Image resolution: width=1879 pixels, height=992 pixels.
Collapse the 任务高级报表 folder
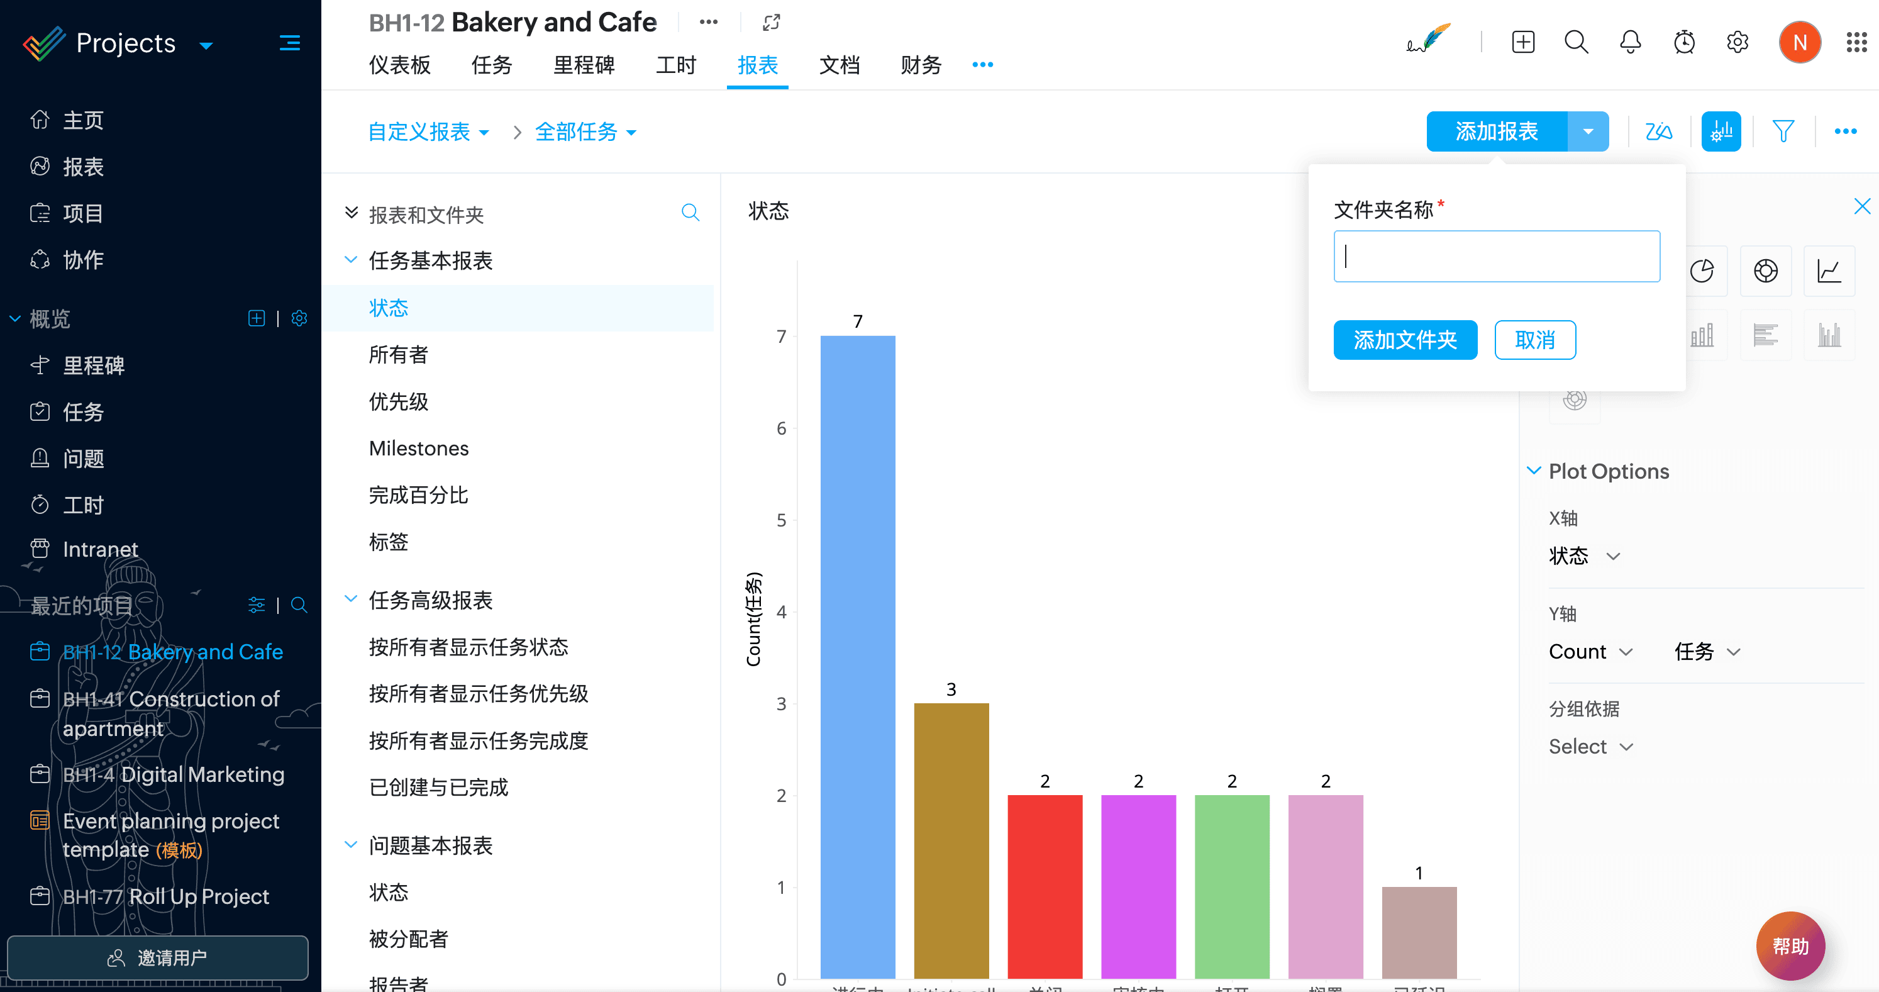click(x=351, y=599)
